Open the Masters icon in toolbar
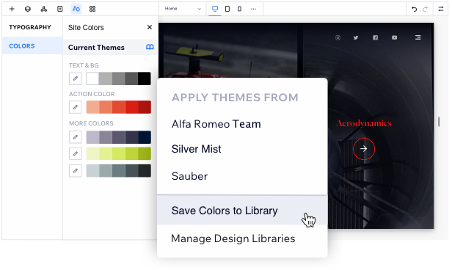The image size is (452, 270). click(44, 9)
